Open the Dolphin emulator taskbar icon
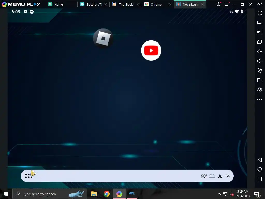This screenshot has height=199, width=265. 132,194
